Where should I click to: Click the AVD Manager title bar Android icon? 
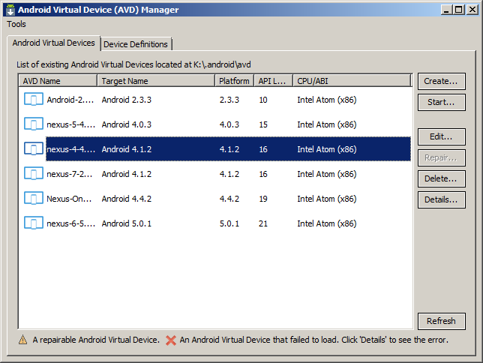[10, 10]
